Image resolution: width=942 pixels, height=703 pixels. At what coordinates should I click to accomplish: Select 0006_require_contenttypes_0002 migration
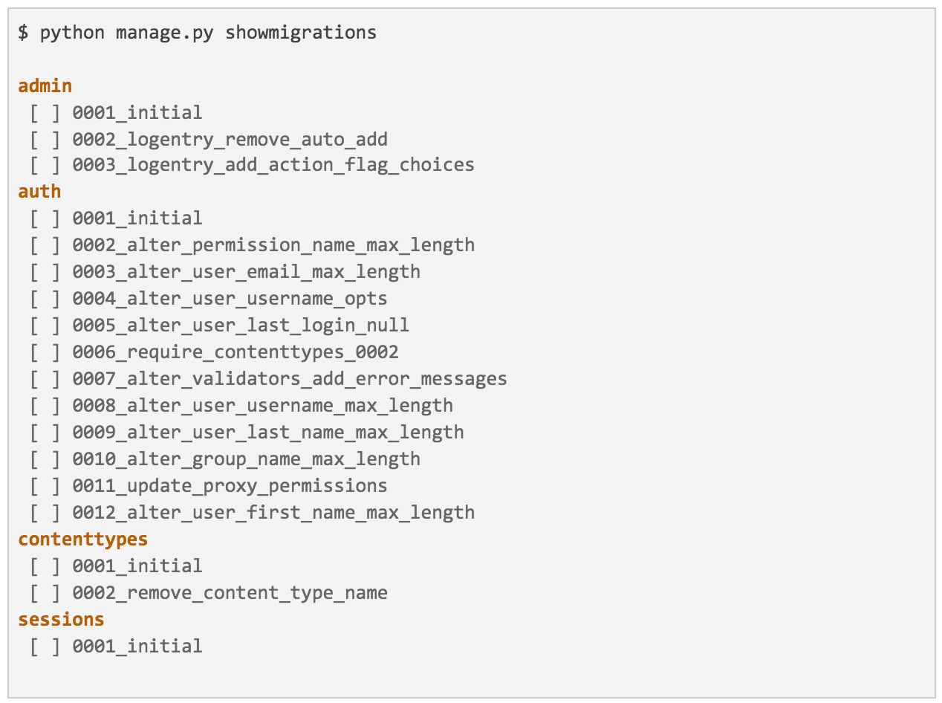(x=235, y=352)
